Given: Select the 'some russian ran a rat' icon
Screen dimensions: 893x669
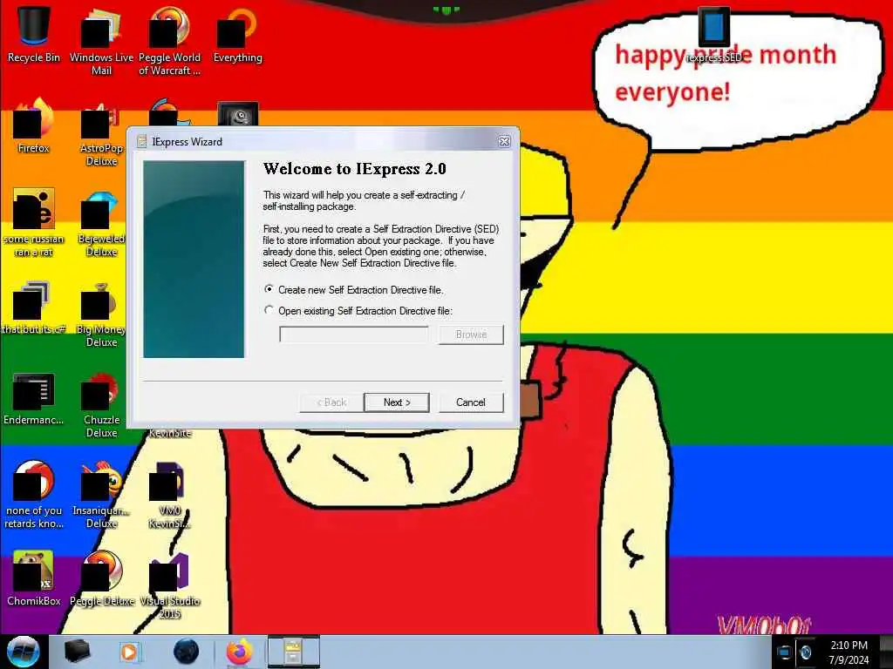Looking at the screenshot, I should [34, 222].
